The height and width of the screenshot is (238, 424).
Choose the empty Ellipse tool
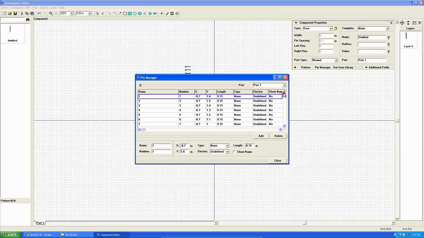135,13
